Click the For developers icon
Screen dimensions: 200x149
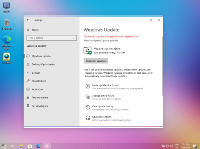pos(28,106)
